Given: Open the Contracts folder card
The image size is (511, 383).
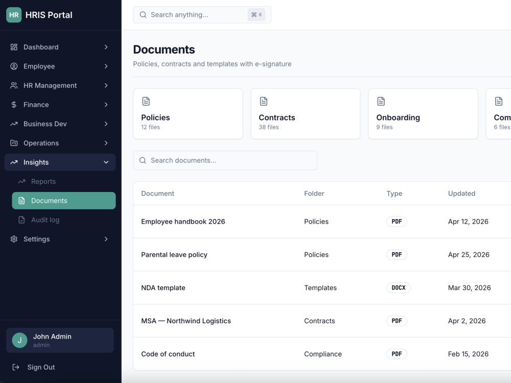Looking at the screenshot, I should [x=306, y=114].
